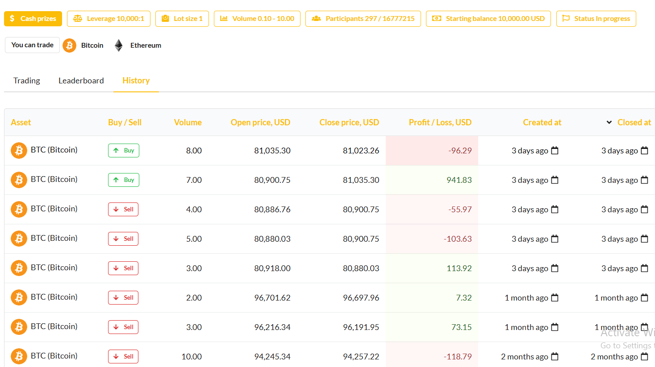
Task: Sort by the Closed at header text
Action: 634,122
